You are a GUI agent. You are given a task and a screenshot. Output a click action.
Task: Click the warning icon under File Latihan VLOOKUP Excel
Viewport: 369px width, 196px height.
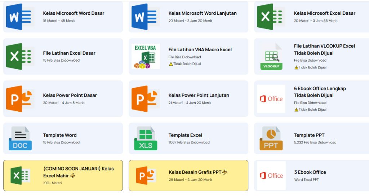296,67
